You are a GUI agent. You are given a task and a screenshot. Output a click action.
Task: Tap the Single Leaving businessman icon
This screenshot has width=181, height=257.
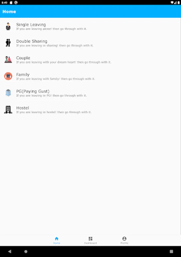[x=8, y=26]
